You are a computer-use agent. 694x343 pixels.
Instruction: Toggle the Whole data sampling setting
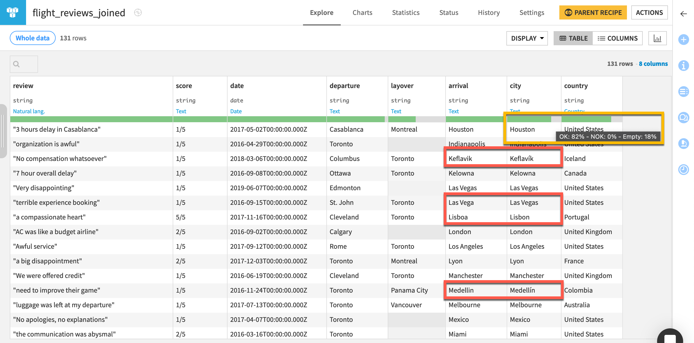[x=32, y=38]
